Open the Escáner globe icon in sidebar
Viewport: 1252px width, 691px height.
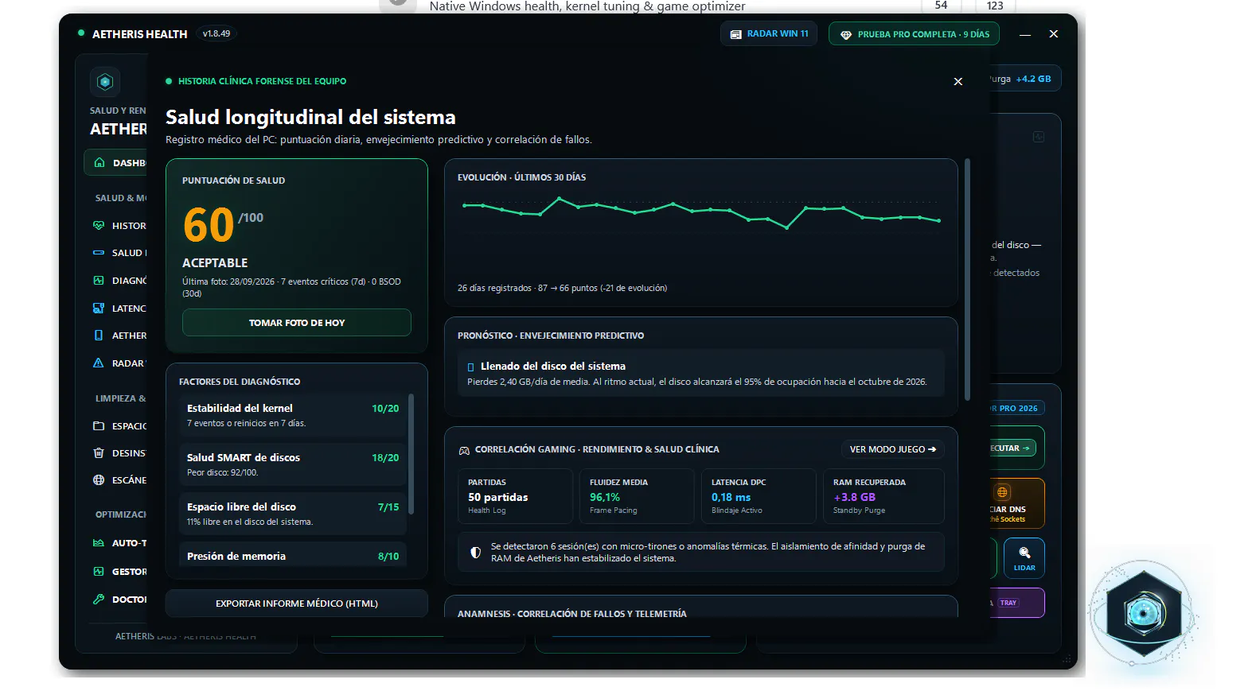tap(99, 480)
